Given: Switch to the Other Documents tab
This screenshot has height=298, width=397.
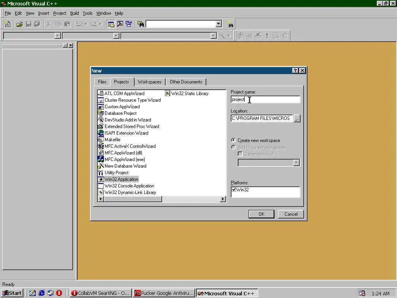Looking at the screenshot, I should pos(186,82).
